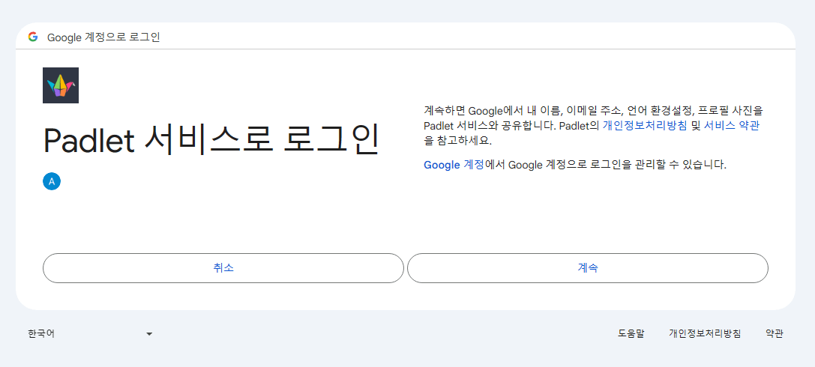The image size is (815, 367).
Task: Open the 도움말 footer link
Action: [631, 334]
